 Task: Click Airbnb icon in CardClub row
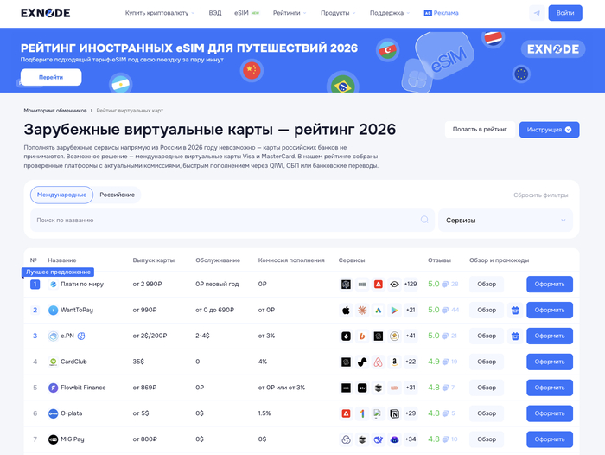tap(379, 362)
